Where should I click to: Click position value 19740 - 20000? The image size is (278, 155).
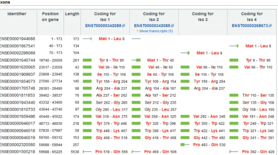tap(50, 60)
